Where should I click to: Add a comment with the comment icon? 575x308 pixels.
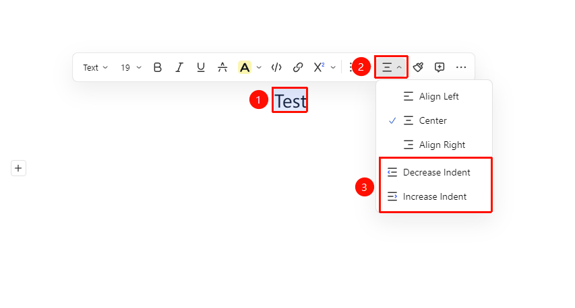point(440,67)
